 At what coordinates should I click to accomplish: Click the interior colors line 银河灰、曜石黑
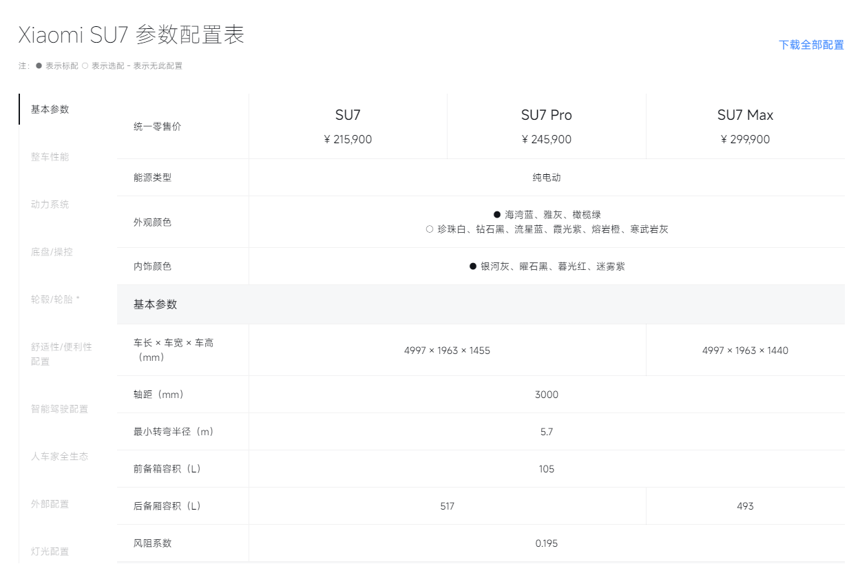click(547, 267)
